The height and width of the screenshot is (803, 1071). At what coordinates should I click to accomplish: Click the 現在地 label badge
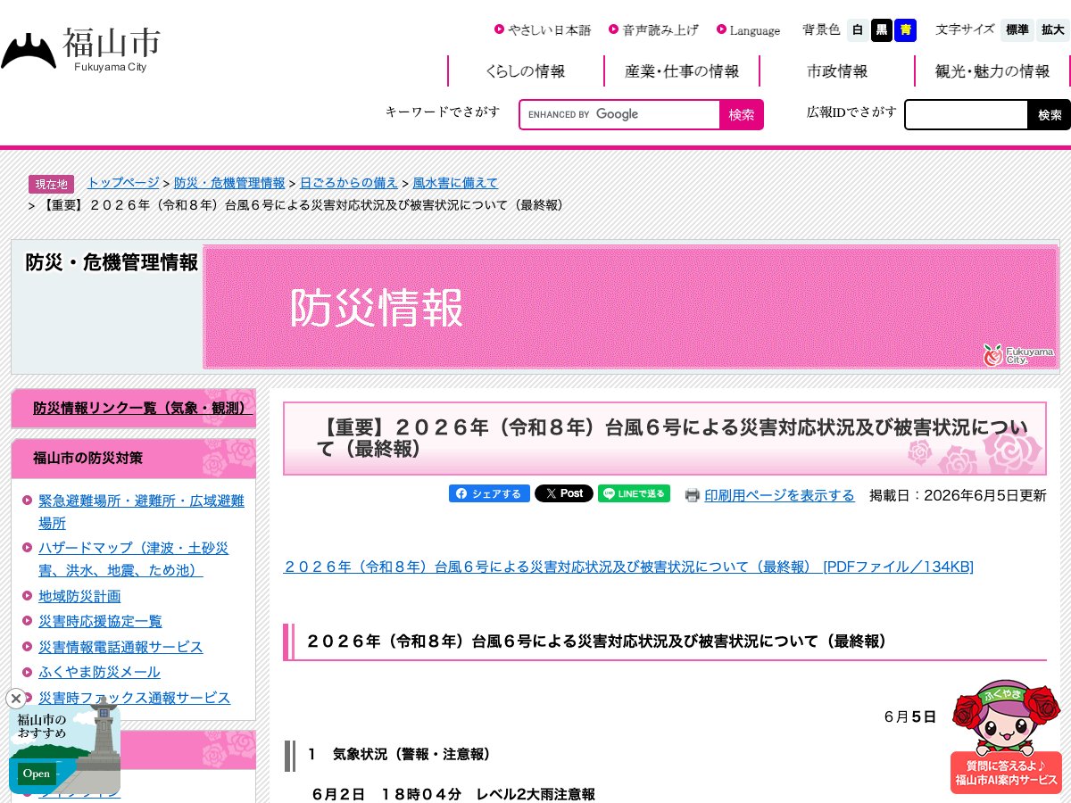pyautogui.click(x=51, y=184)
